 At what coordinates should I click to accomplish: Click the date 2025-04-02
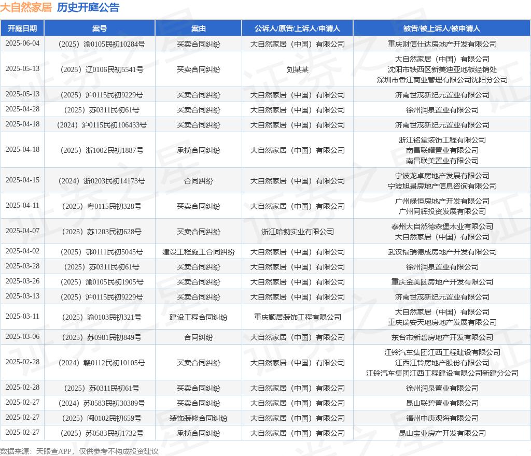22,251
